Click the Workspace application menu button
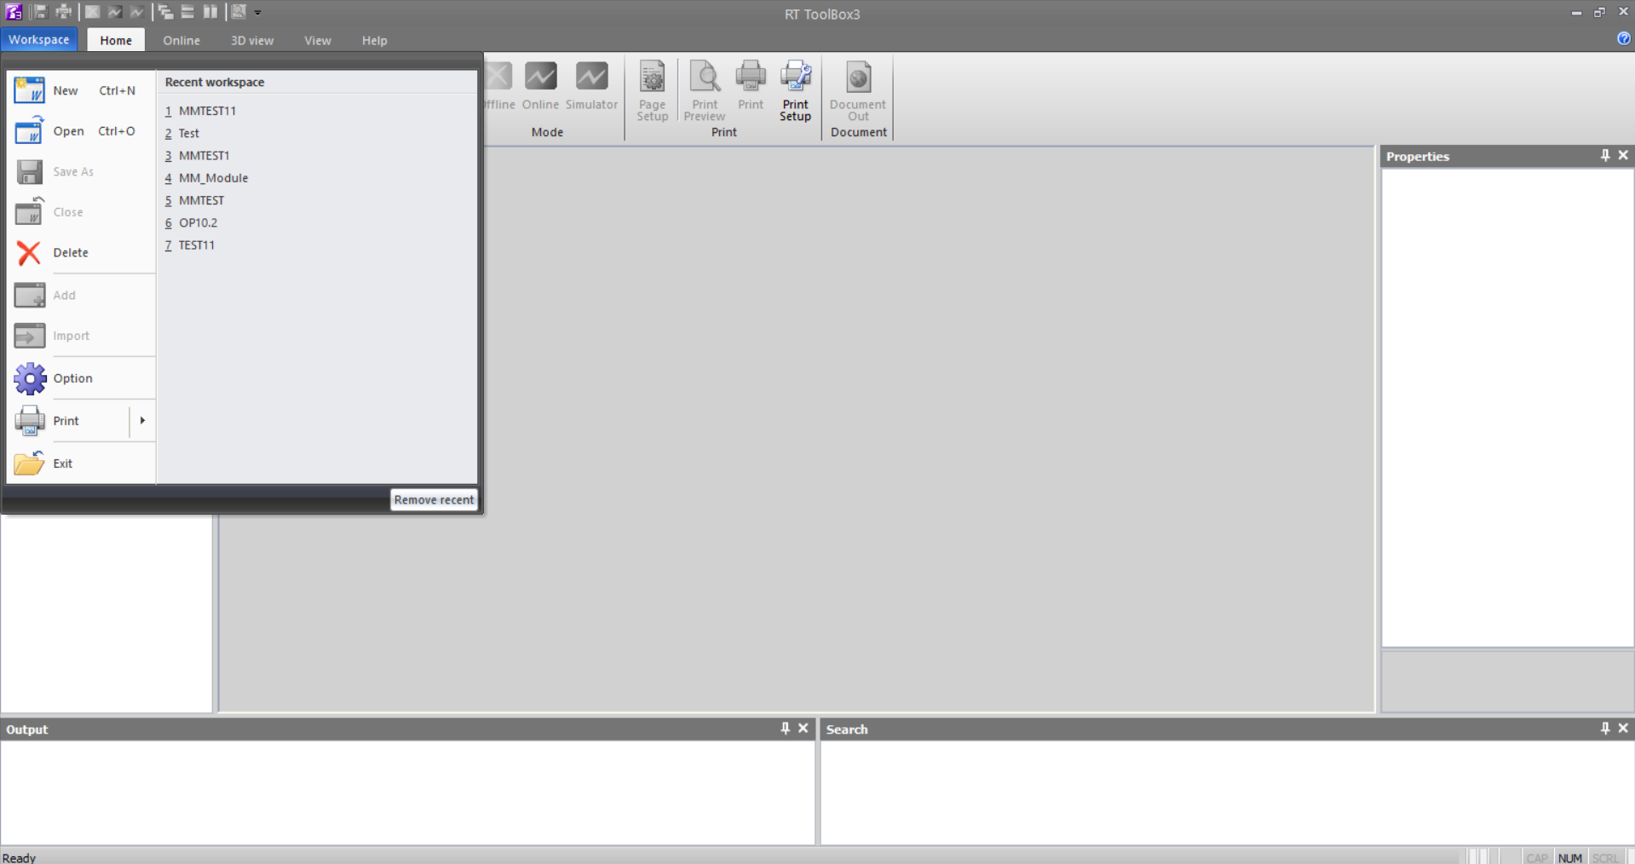This screenshot has width=1635, height=864. pos(39,40)
